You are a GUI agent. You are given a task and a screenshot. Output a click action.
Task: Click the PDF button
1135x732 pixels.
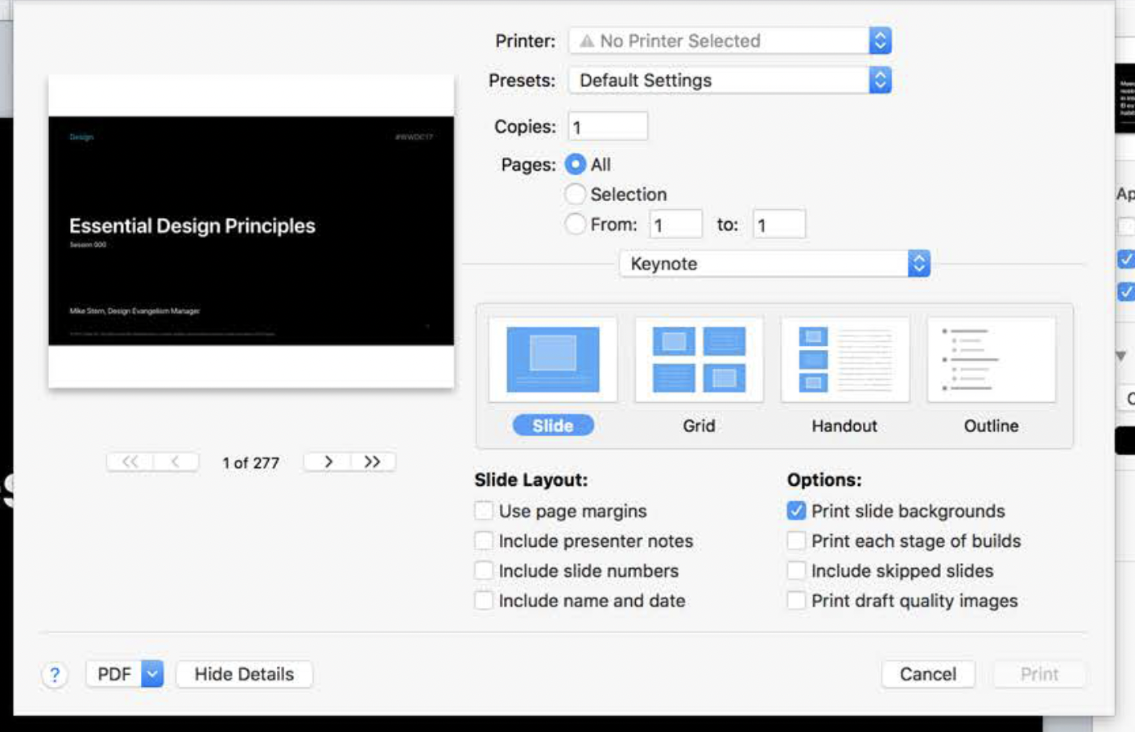tap(114, 674)
